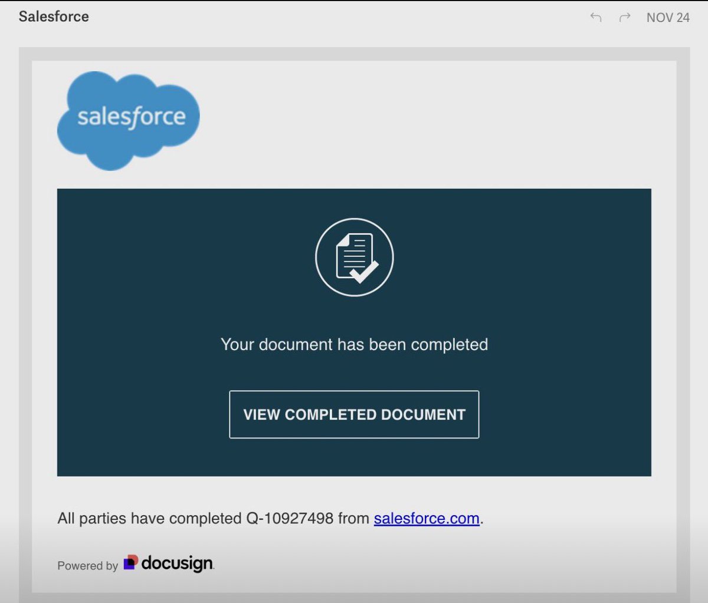Select the completion confirmation sentence

(270, 518)
